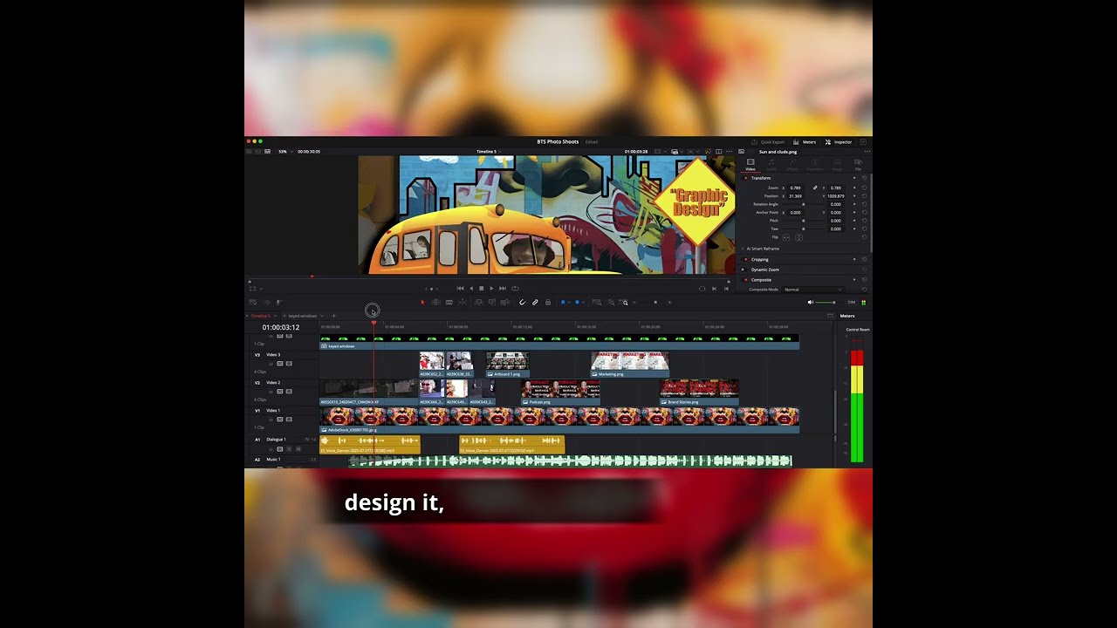Switch to the Timeline 5 timeline tab

[260, 316]
